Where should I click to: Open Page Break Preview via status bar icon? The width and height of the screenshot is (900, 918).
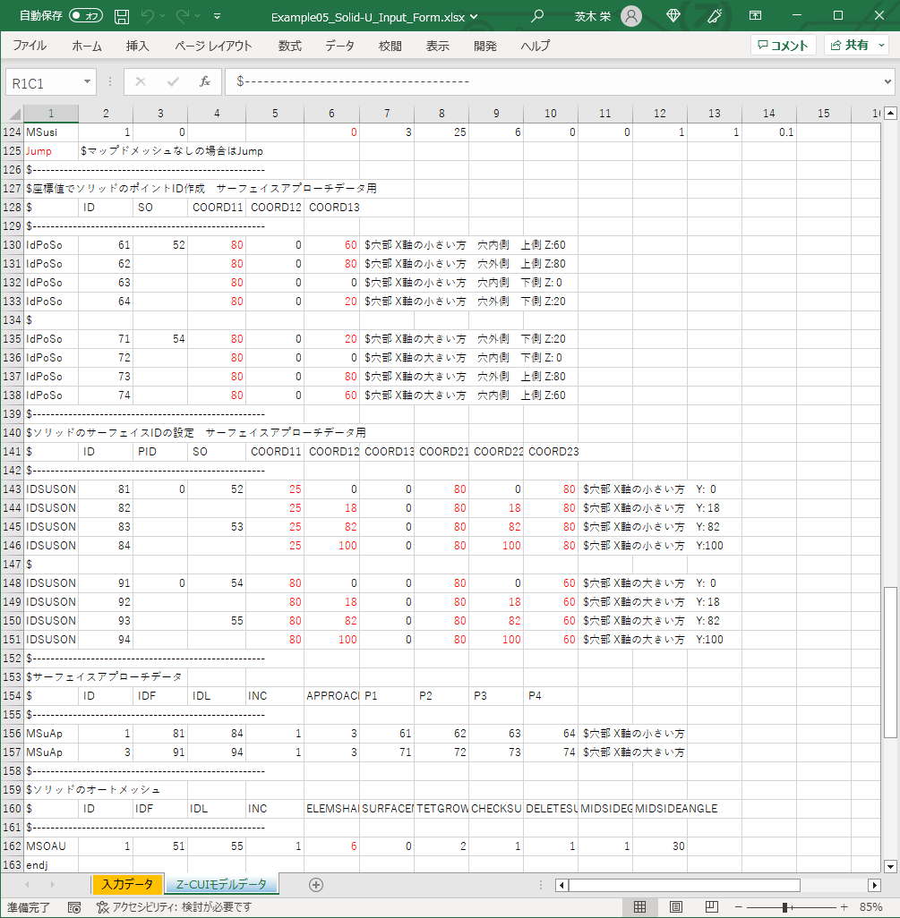pos(710,906)
